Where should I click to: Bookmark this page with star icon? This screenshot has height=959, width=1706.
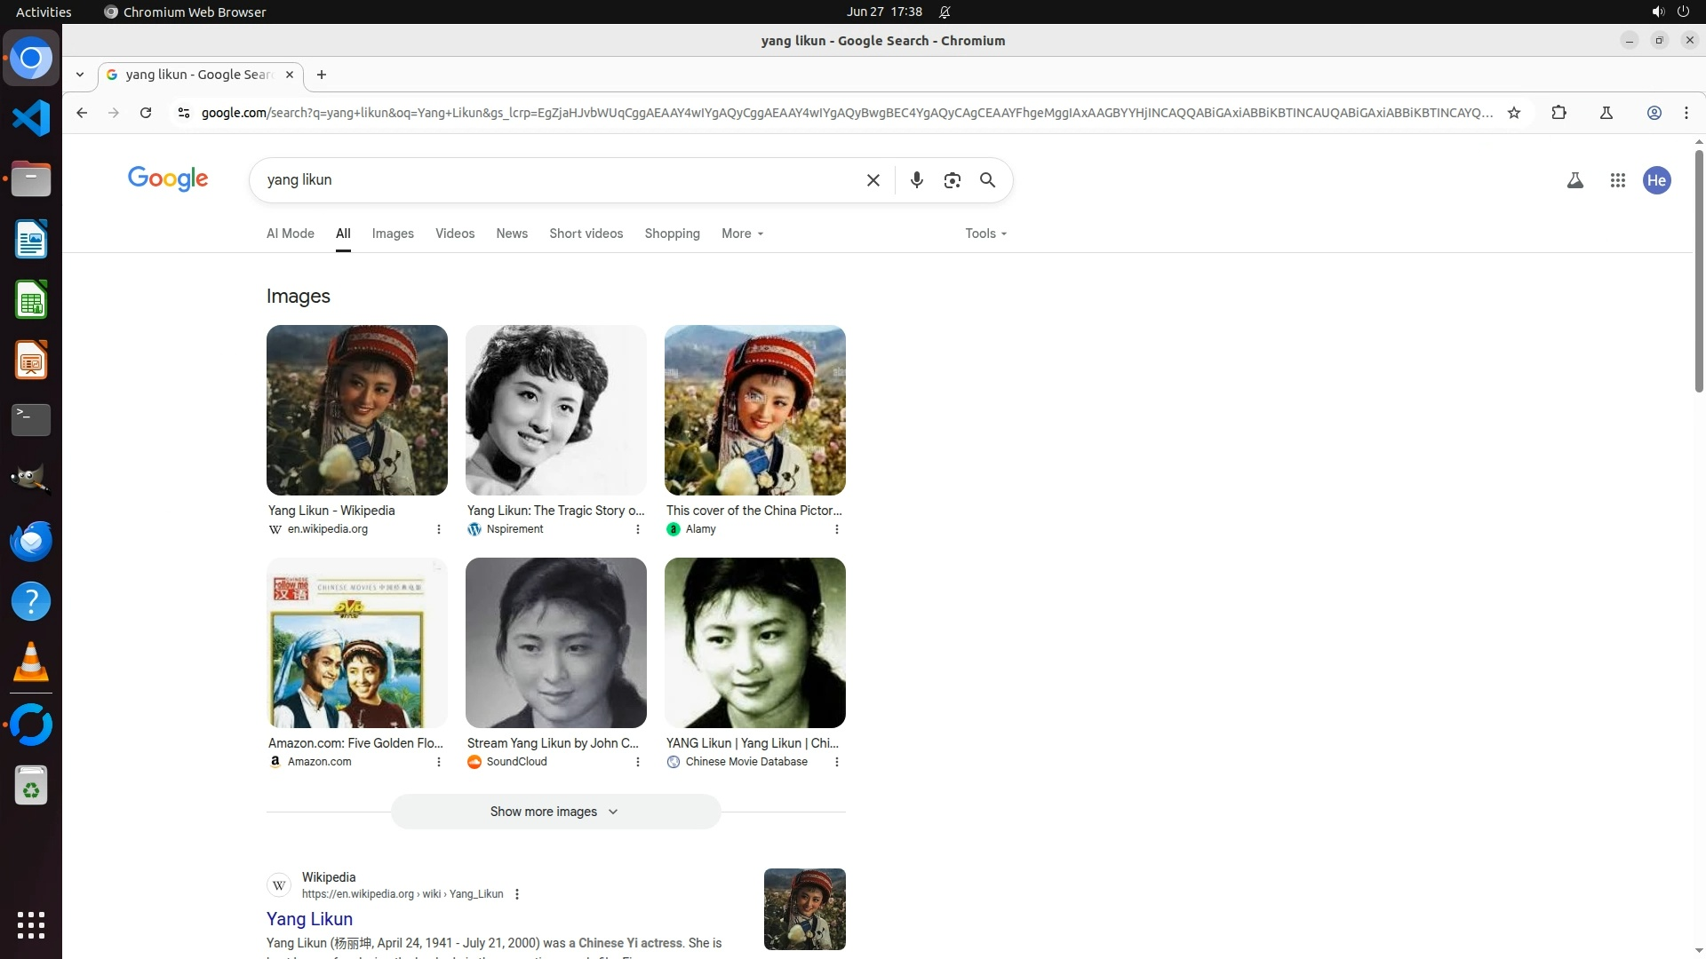(x=1514, y=113)
